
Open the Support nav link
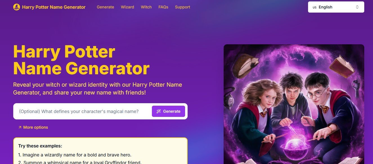click(183, 7)
